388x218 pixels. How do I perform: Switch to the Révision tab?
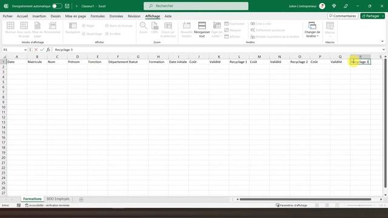tap(134, 16)
